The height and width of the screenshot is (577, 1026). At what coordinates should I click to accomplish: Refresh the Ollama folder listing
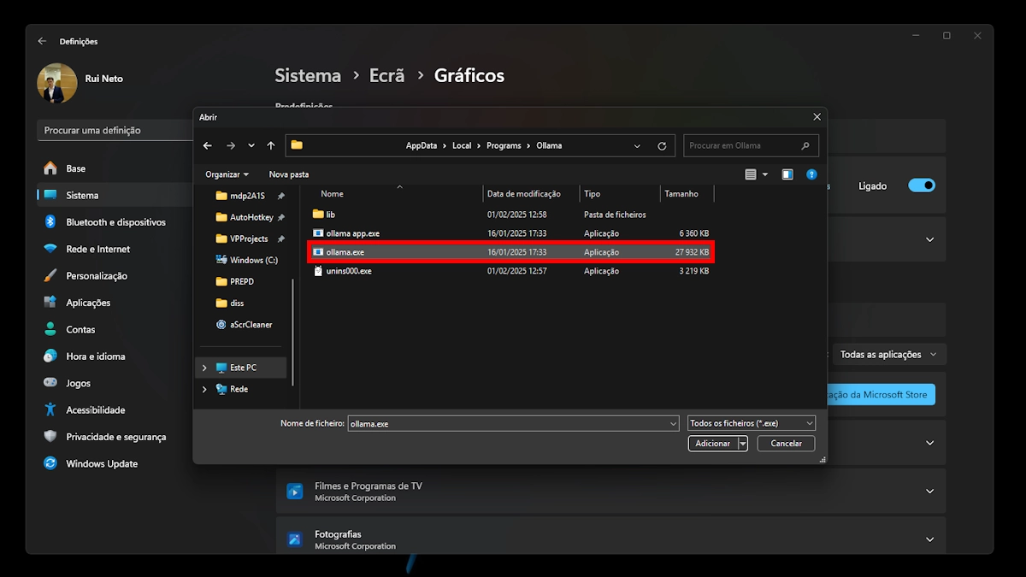coord(662,146)
